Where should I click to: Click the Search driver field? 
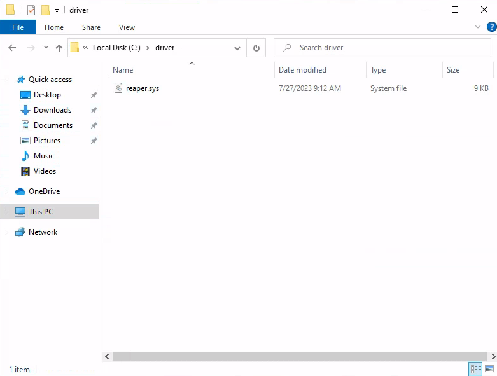[x=382, y=48]
